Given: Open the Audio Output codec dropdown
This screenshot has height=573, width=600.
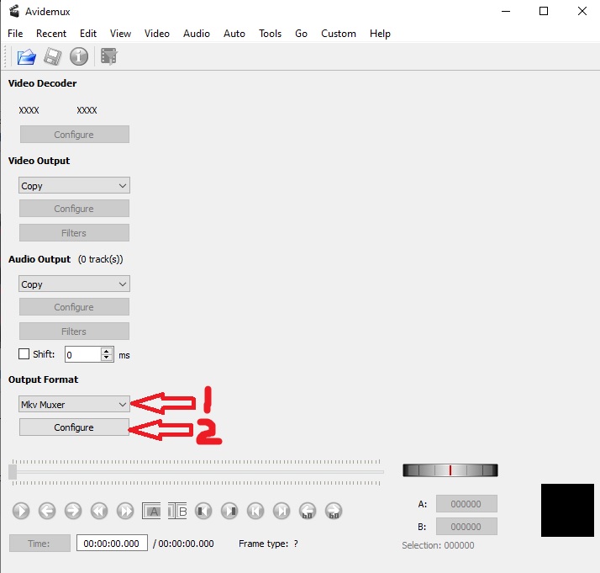Looking at the screenshot, I should [x=74, y=284].
